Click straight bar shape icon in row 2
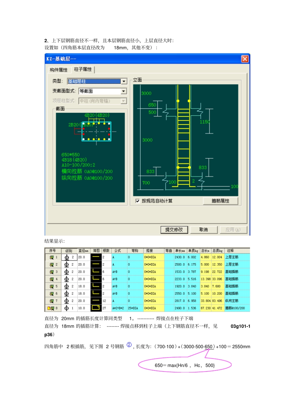This screenshot has width=295, height=417. (96, 264)
